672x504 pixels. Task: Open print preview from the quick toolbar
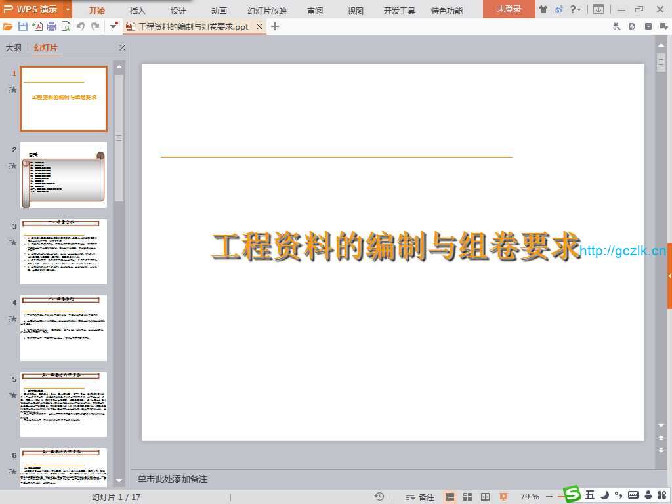pyautogui.click(x=66, y=26)
